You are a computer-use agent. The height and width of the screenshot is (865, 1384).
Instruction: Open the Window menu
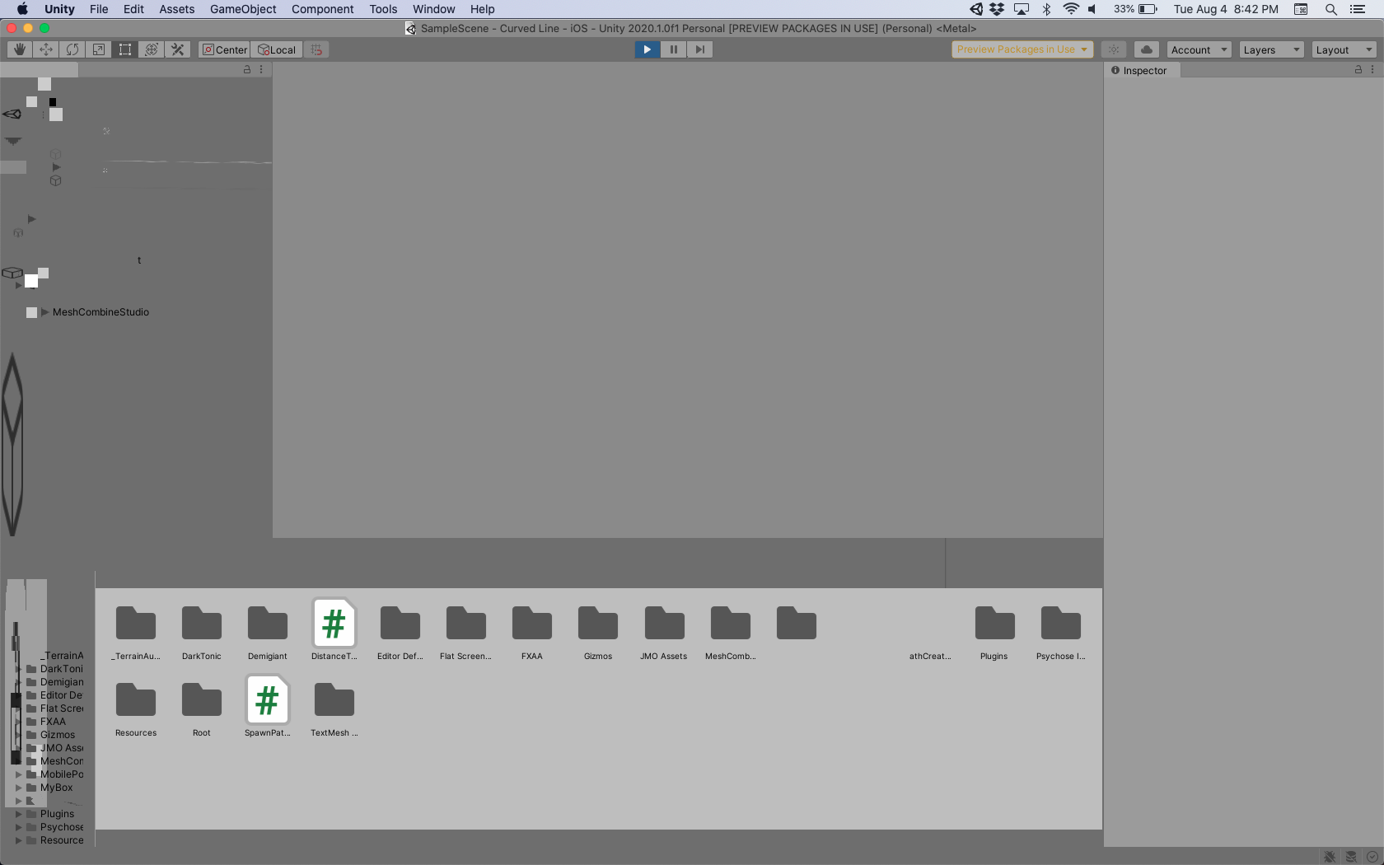click(433, 9)
